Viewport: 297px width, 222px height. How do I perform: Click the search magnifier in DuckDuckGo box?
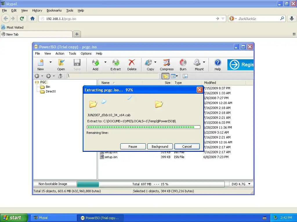(282, 18)
